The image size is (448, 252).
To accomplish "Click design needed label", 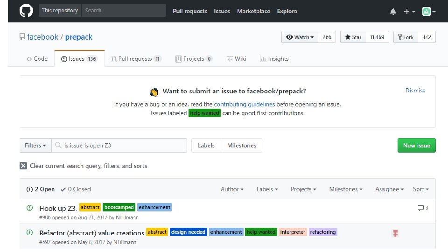I will point(188,232).
